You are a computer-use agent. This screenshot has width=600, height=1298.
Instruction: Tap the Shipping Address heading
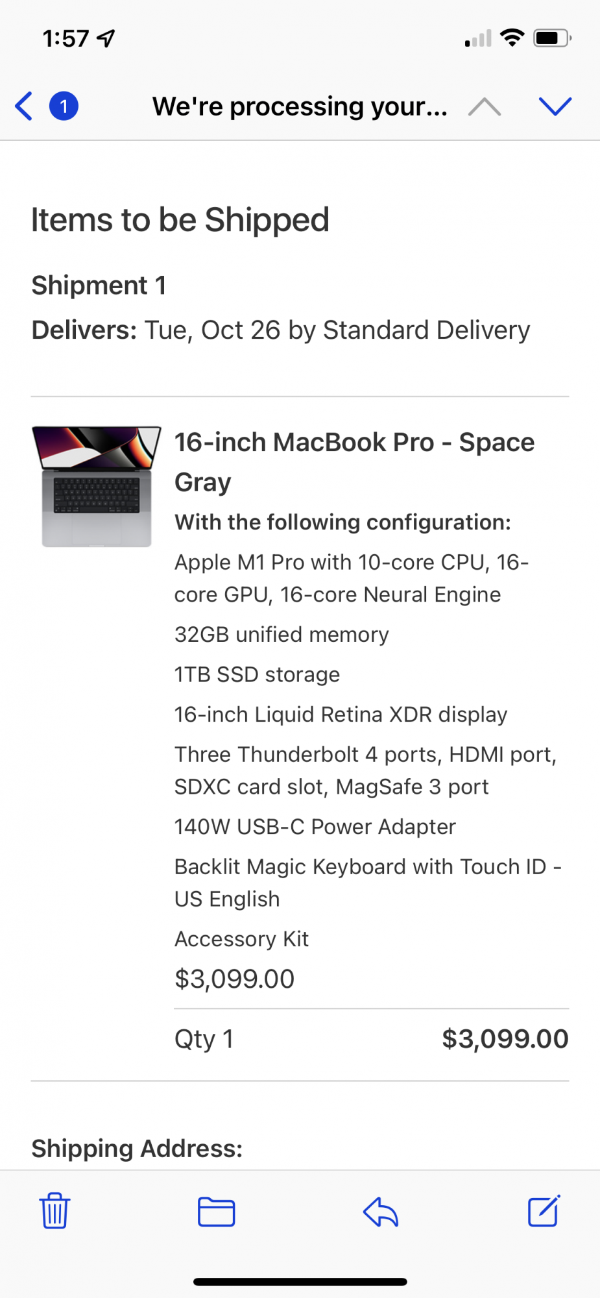pos(137,1148)
